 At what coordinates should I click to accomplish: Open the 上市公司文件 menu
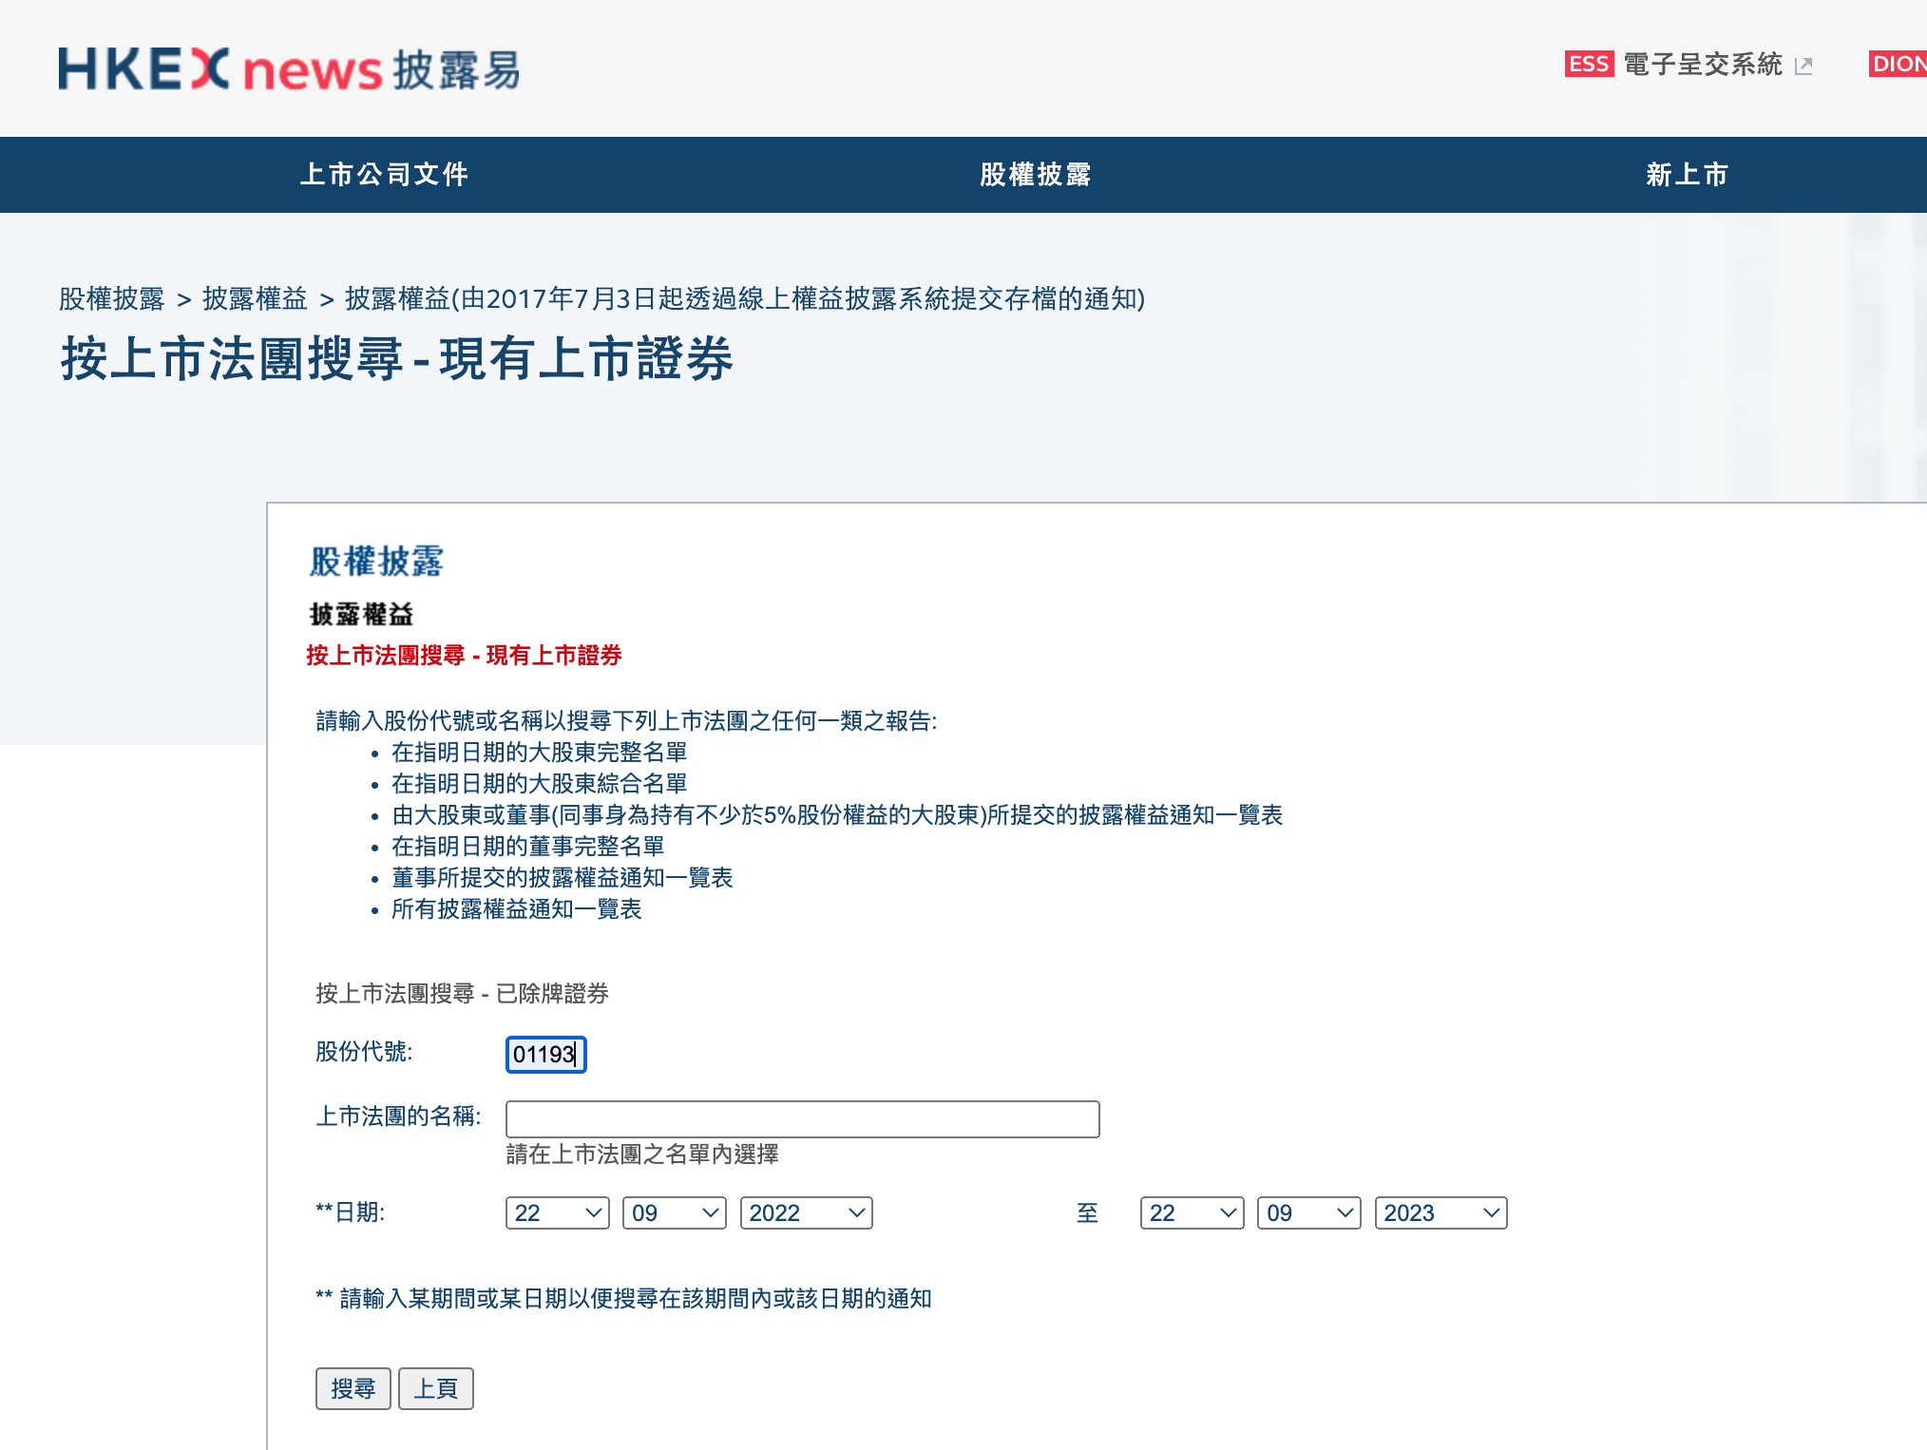(384, 175)
